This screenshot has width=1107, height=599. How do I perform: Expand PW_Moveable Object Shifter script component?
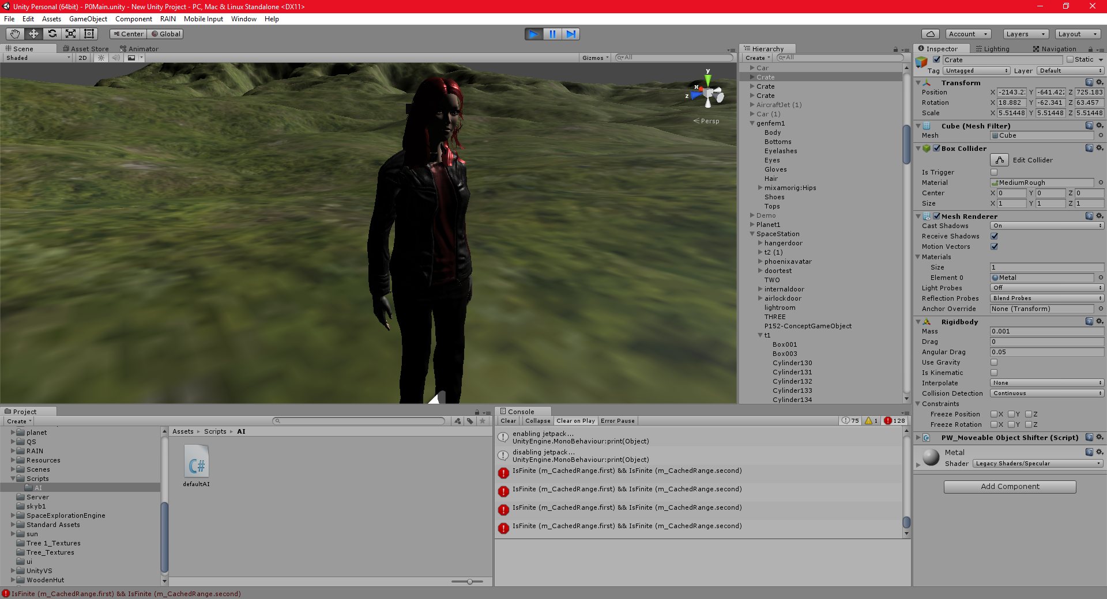(918, 438)
